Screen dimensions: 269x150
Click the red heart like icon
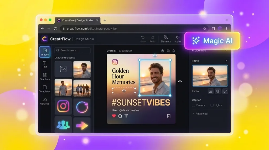click(x=114, y=116)
